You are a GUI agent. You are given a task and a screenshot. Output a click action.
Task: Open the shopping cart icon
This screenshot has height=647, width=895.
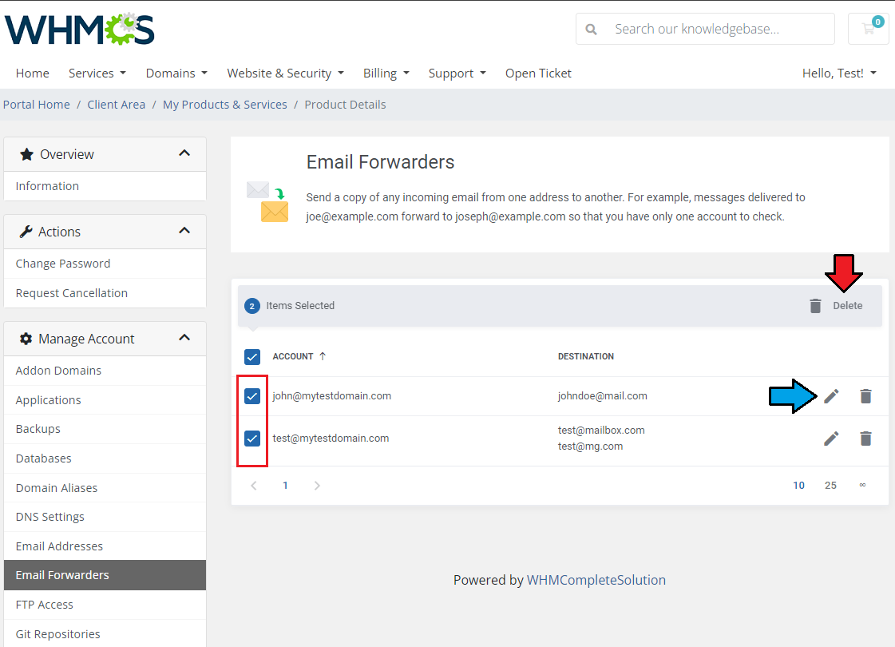[x=868, y=29]
